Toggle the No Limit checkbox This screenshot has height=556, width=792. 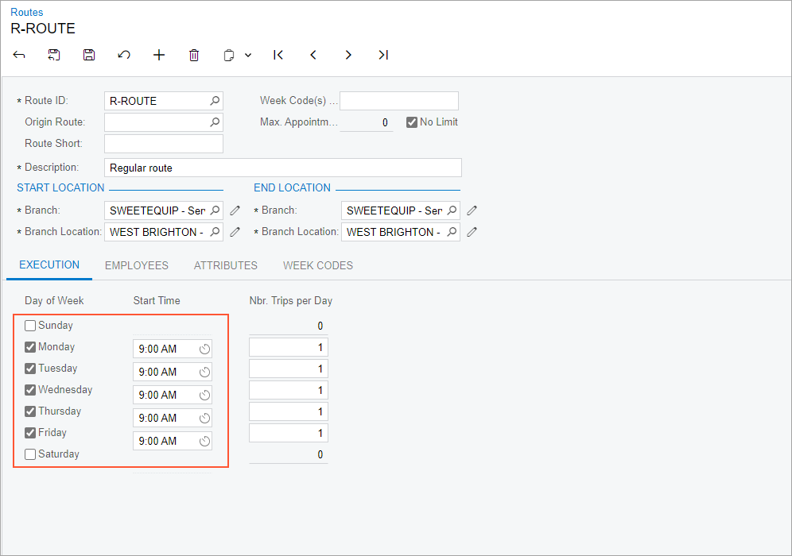point(412,122)
